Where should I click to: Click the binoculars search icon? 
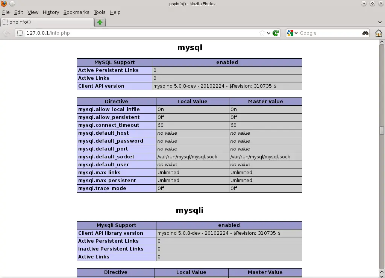click(365, 33)
